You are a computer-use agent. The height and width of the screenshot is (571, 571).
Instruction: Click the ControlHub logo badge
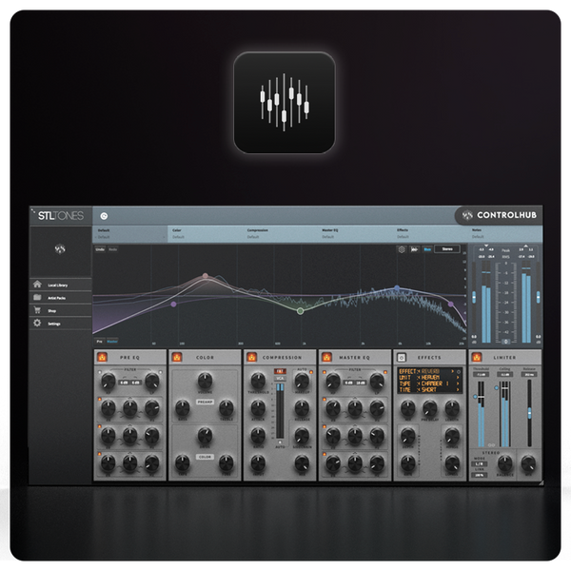tap(500, 215)
